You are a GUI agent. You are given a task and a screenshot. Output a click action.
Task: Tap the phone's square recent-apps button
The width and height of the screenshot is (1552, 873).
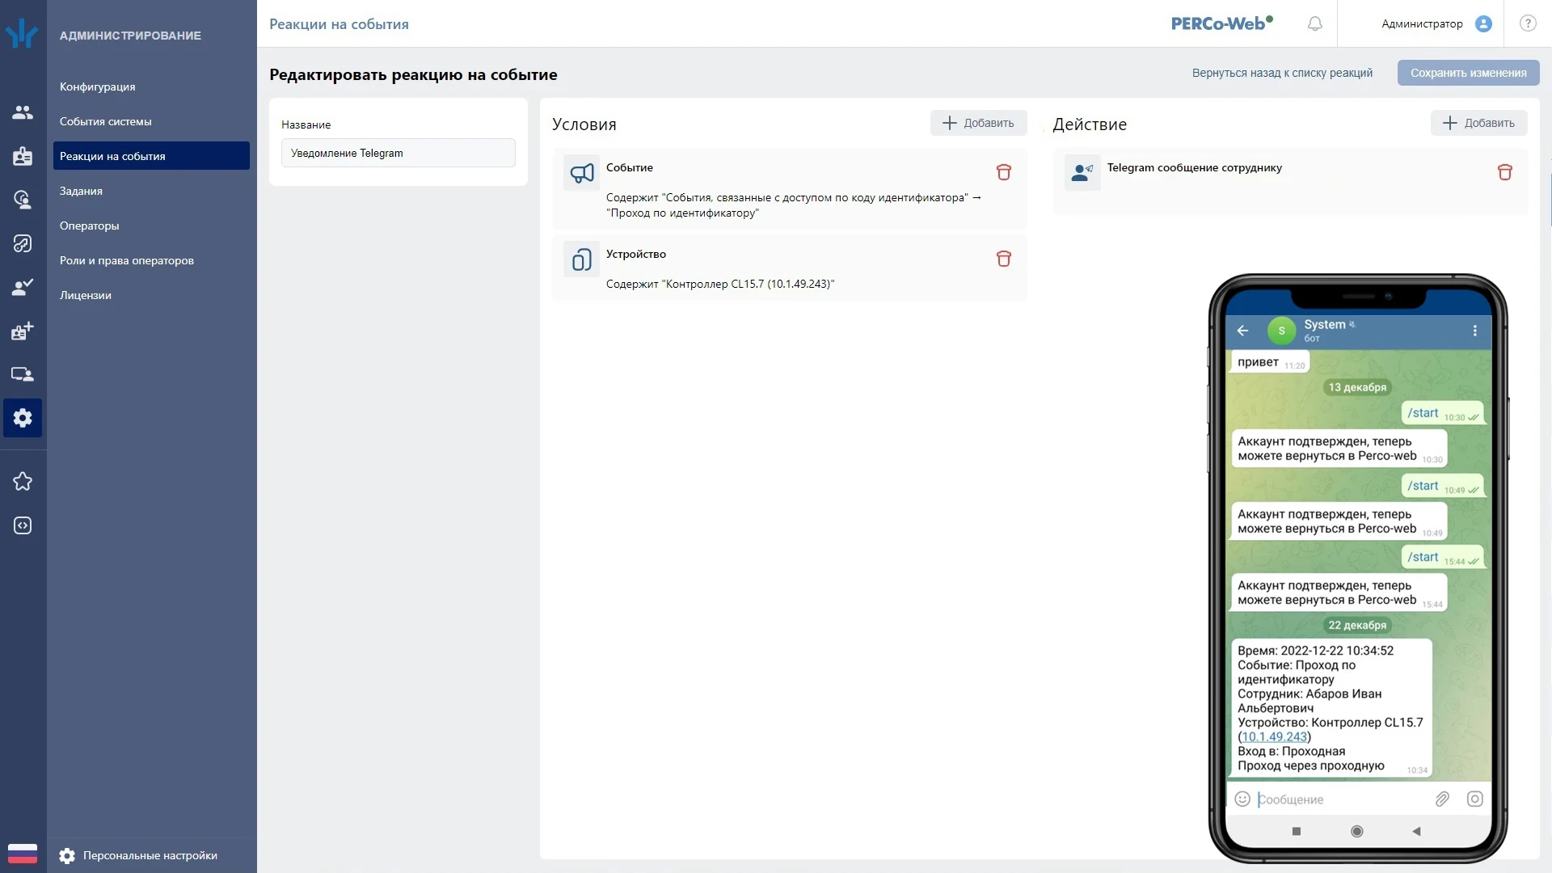click(1297, 831)
